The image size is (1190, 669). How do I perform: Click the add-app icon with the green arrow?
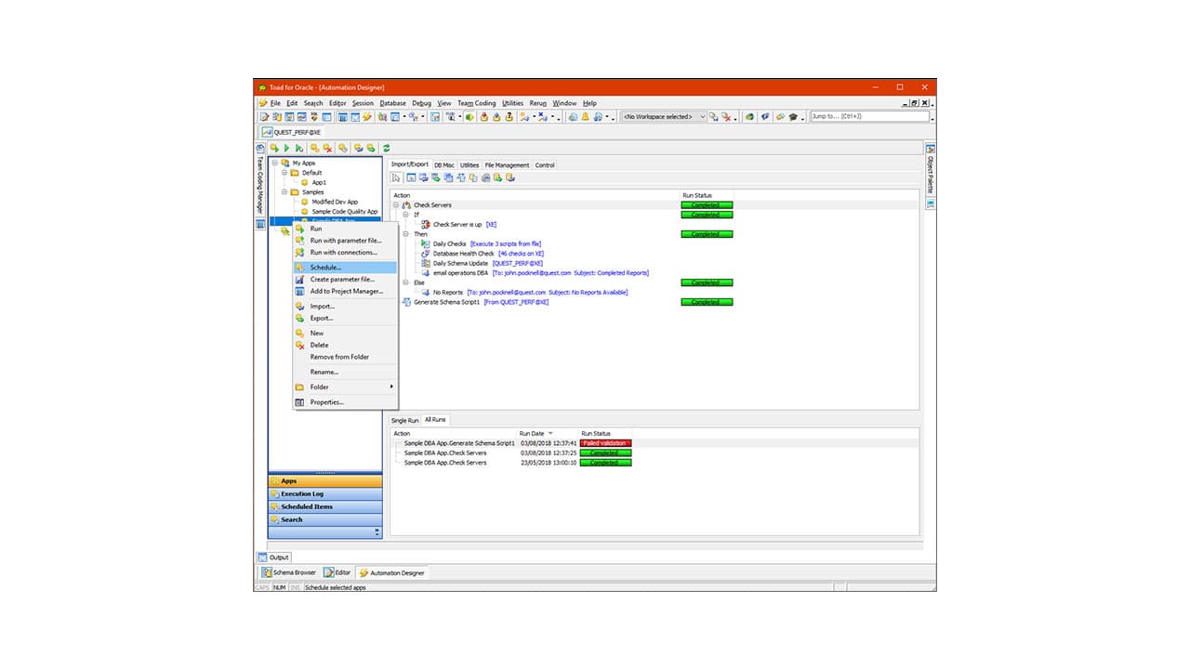pos(274,149)
